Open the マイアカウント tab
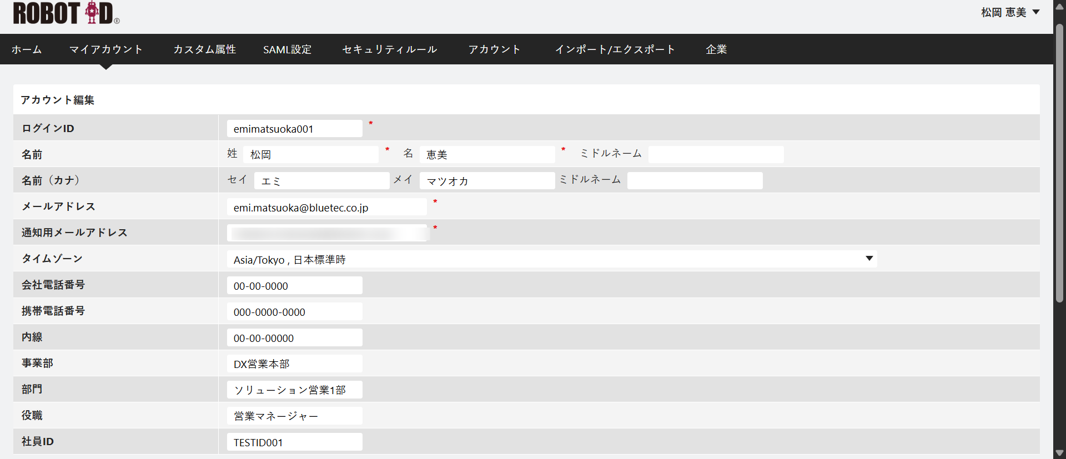The image size is (1066, 459). [x=106, y=49]
